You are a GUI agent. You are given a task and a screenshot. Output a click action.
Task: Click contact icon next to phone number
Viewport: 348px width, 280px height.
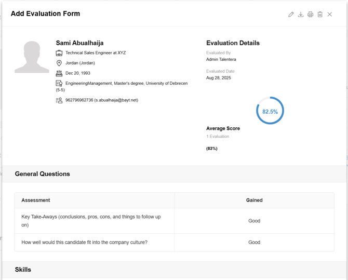[59, 100]
